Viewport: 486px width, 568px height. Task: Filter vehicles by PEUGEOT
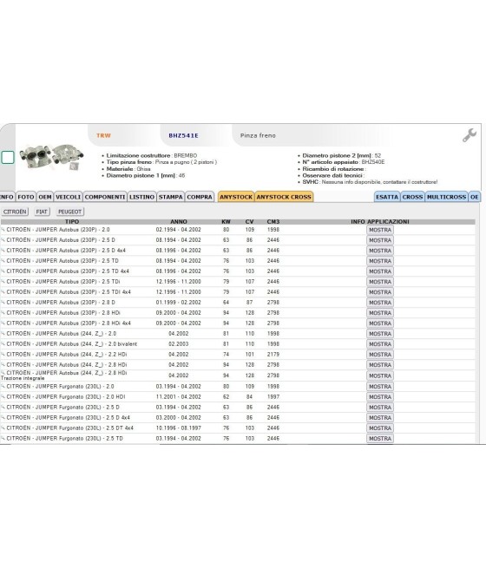70,212
